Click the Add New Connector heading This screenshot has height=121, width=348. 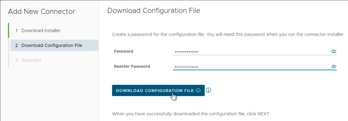(x=42, y=12)
